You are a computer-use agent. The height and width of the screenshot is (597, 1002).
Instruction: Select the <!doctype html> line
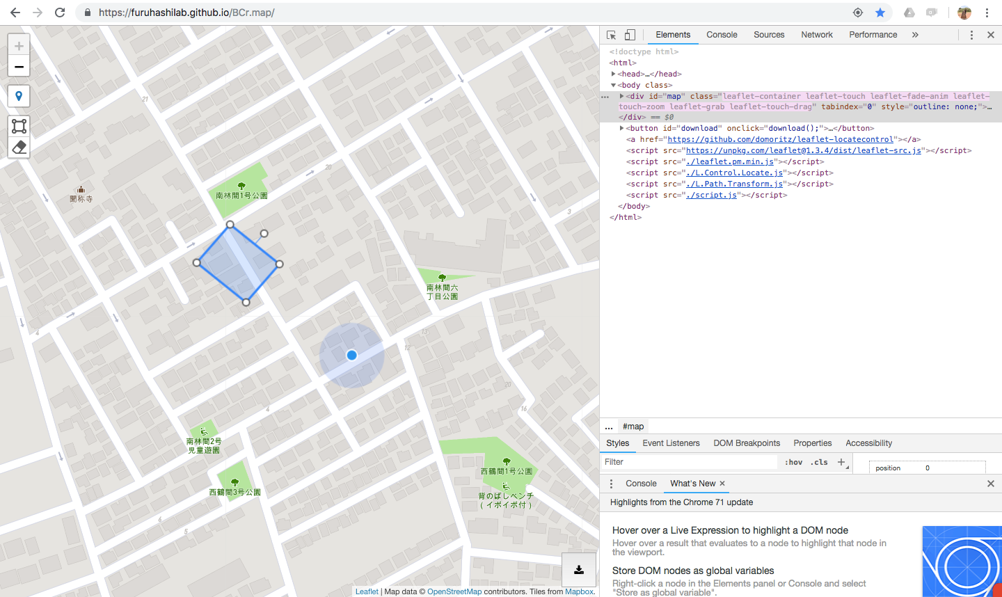(644, 51)
